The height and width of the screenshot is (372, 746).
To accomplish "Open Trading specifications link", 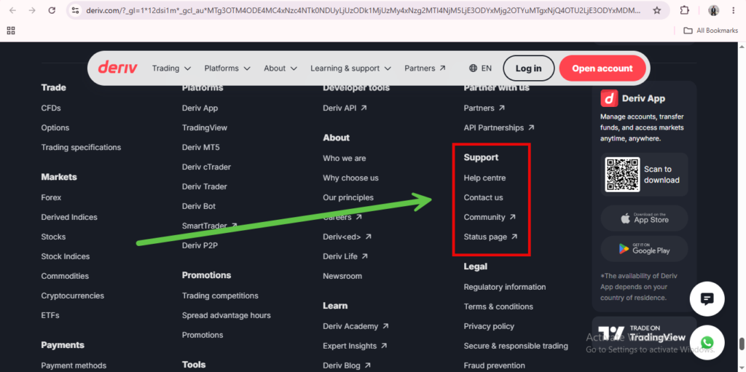I will pos(81,148).
